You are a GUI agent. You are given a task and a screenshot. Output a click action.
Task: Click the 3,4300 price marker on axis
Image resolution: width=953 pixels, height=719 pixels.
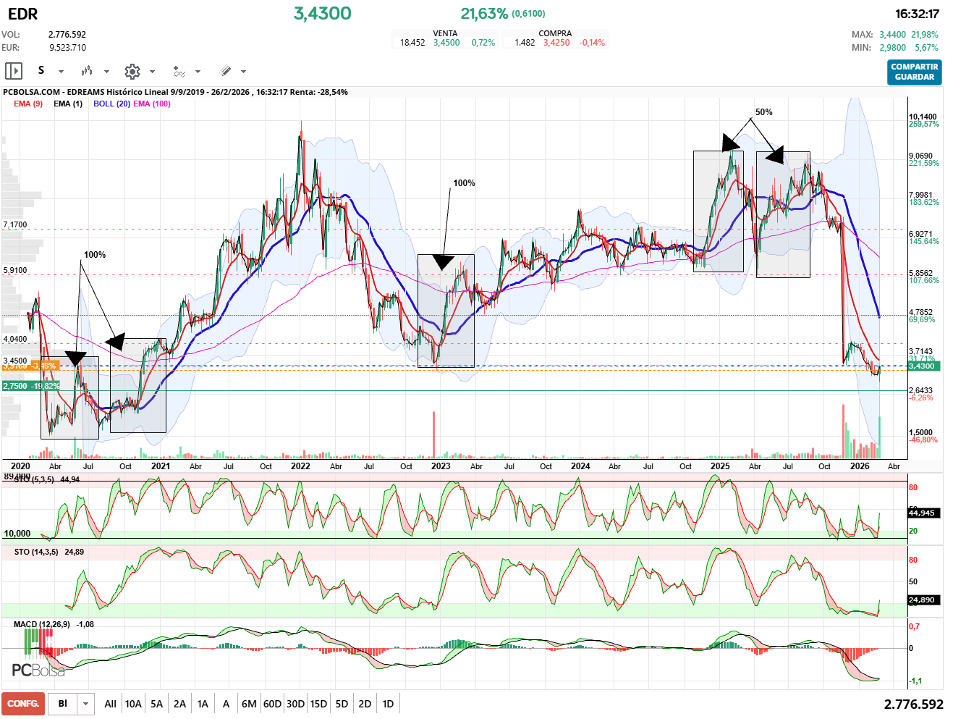coord(922,366)
